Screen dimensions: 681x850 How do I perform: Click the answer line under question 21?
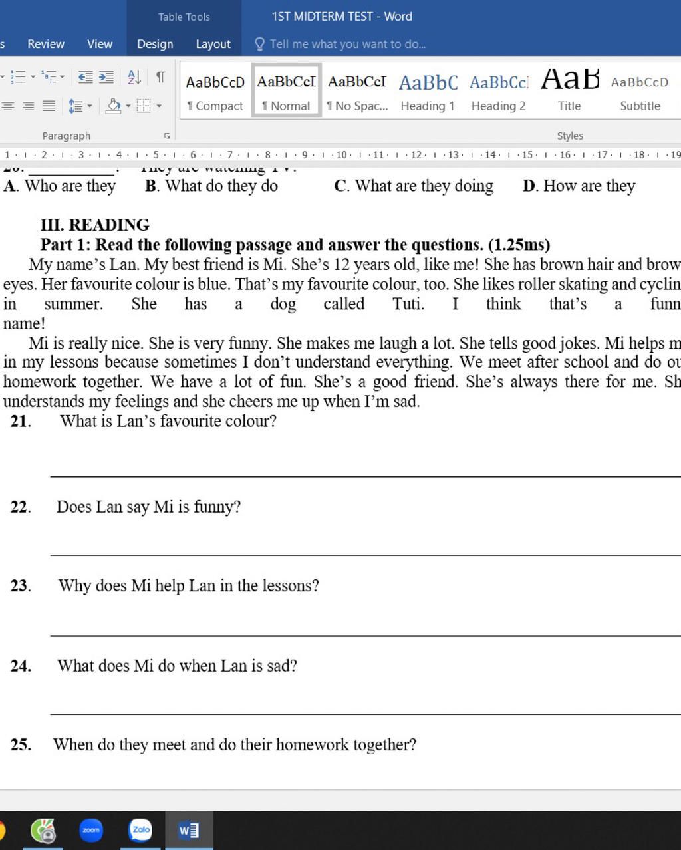[366, 476]
